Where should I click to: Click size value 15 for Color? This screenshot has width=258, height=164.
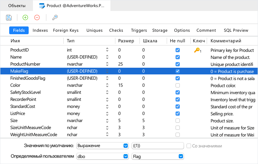(x=120, y=85)
